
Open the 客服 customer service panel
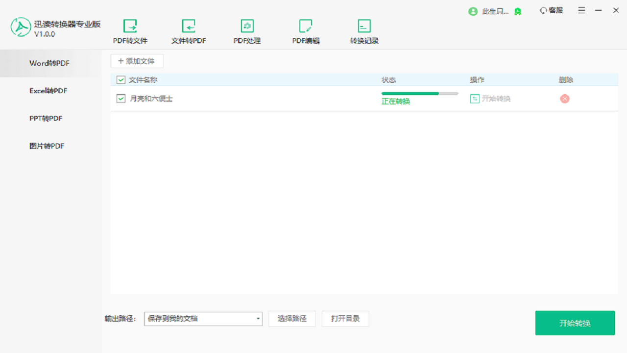[551, 10]
